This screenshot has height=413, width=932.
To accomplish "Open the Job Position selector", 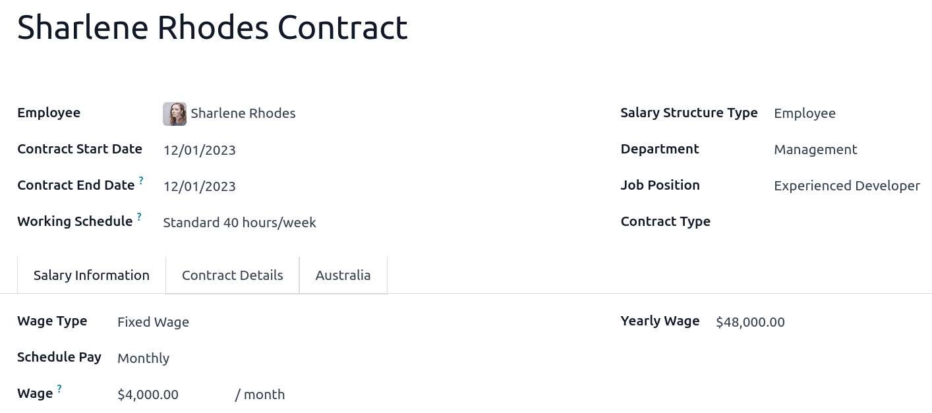I will [846, 185].
